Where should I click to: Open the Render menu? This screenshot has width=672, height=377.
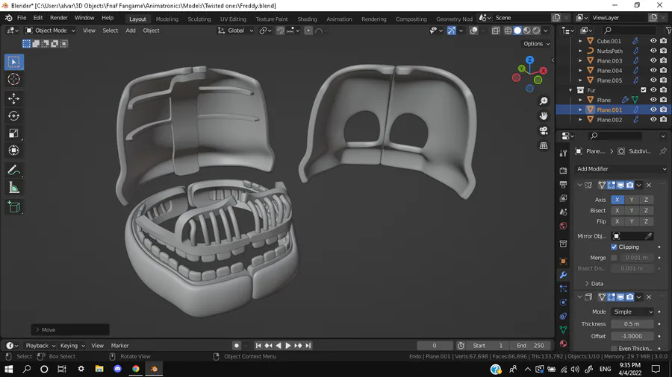[x=59, y=18]
